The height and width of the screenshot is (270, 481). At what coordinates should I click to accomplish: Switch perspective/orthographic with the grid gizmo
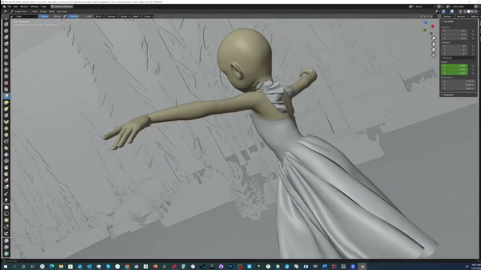[x=434, y=55]
